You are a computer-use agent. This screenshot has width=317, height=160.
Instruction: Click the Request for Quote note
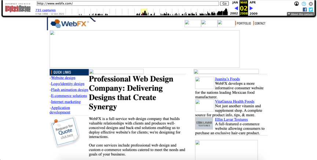coord(65,131)
